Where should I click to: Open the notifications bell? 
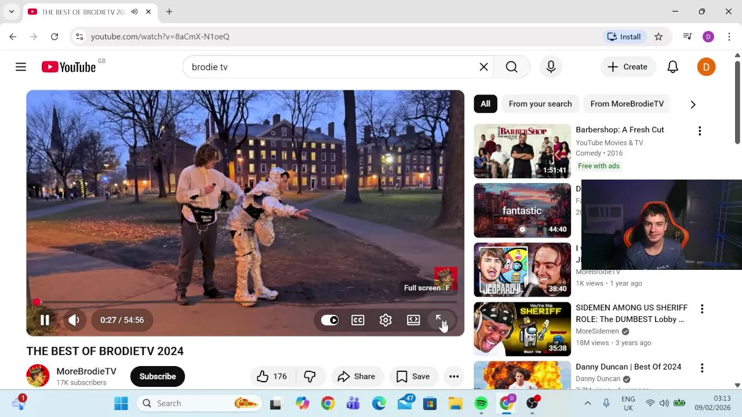pyautogui.click(x=672, y=67)
